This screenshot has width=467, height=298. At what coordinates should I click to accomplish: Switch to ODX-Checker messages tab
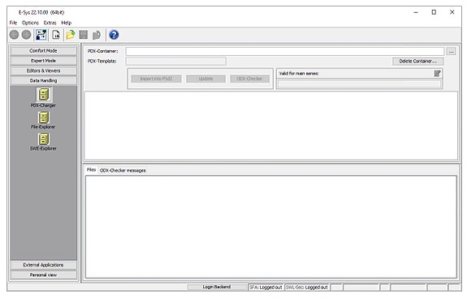[123, 170]
